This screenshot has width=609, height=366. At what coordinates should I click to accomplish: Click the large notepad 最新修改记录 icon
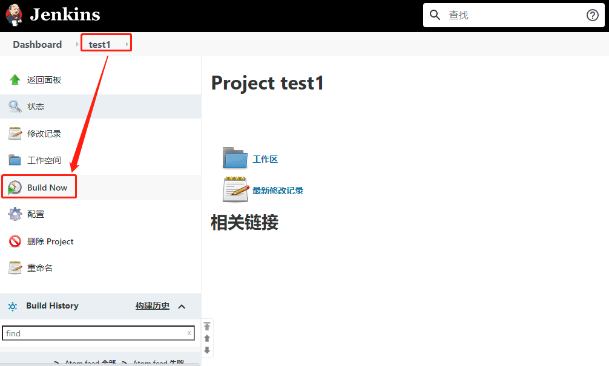[x=235, y=189]
